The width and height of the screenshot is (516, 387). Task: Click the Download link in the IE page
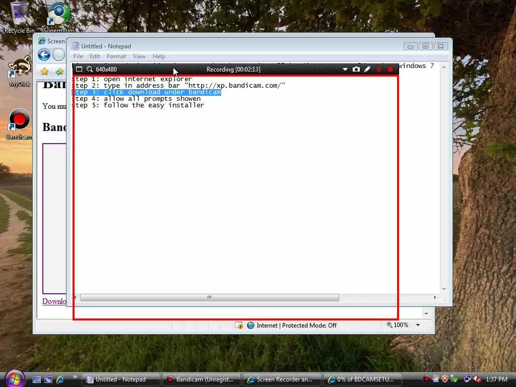[54, 301]
